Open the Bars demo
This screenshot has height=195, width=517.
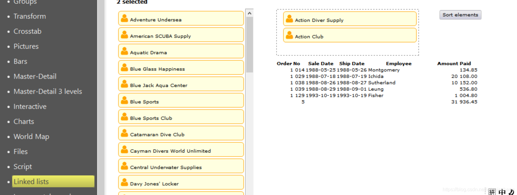20,61
